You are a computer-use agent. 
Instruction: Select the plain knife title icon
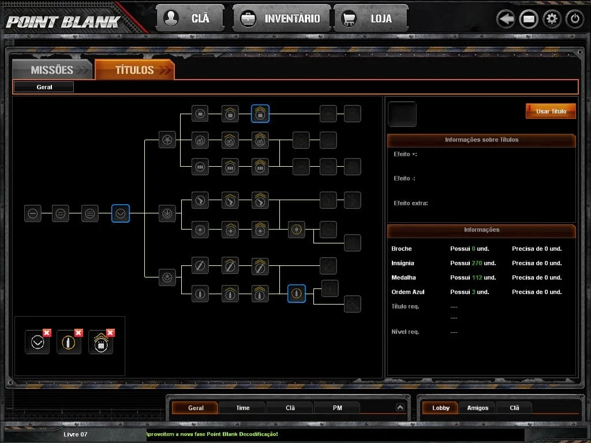[x=200, y=266]
